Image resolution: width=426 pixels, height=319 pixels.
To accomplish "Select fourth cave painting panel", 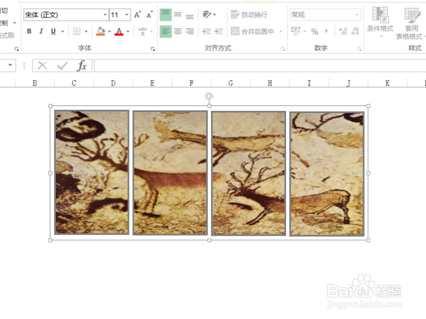I will [327, 174].
